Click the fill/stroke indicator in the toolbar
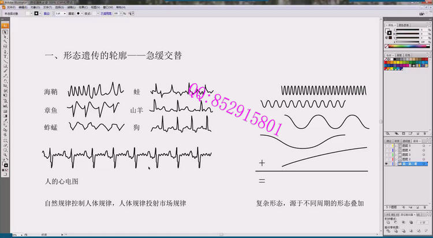Screen dimensions: 433x238 coord(5,165)
